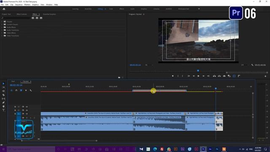270x152 pixels.
Task: Open the Fit zoom level dropdown
Action: (149, 65)
